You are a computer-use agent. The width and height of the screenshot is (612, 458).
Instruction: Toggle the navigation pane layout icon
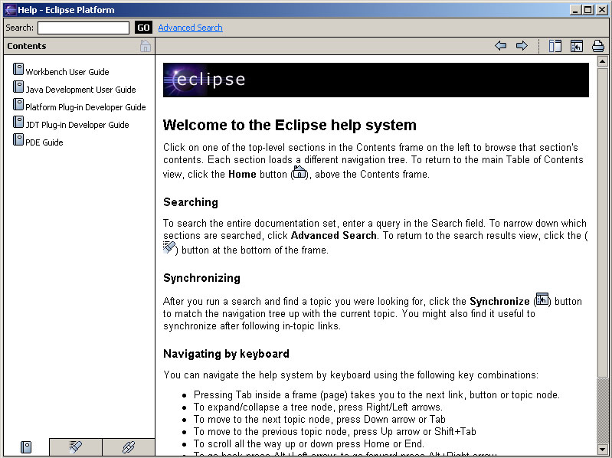[555, 46]
